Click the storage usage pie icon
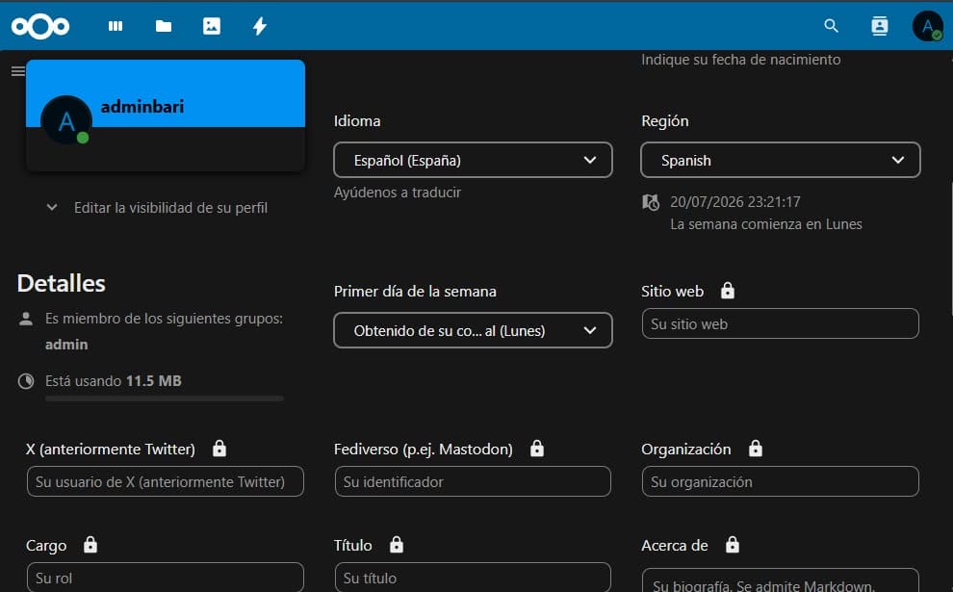953x592 pixels. coord(26,381)
